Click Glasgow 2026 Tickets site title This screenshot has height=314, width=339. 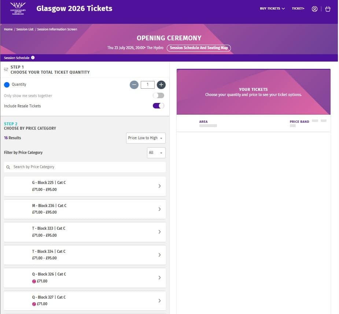[74, 9]
